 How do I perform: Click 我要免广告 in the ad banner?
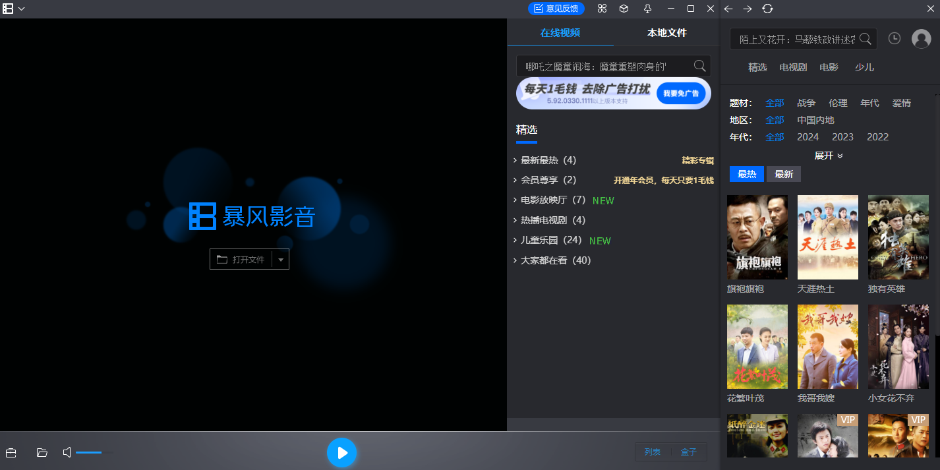tap(682, 94)
